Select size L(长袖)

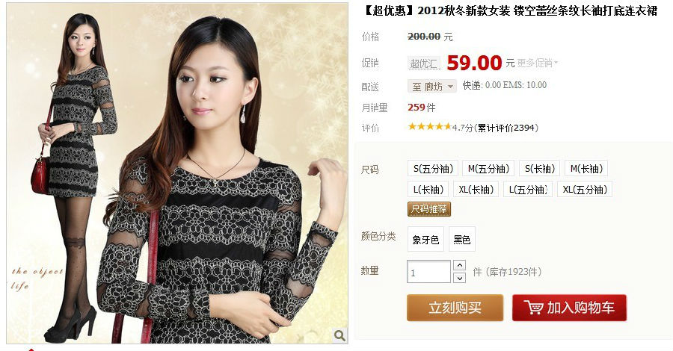[x=428, y=189]
